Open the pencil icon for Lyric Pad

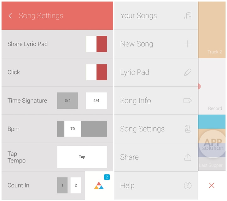point(188,72)
